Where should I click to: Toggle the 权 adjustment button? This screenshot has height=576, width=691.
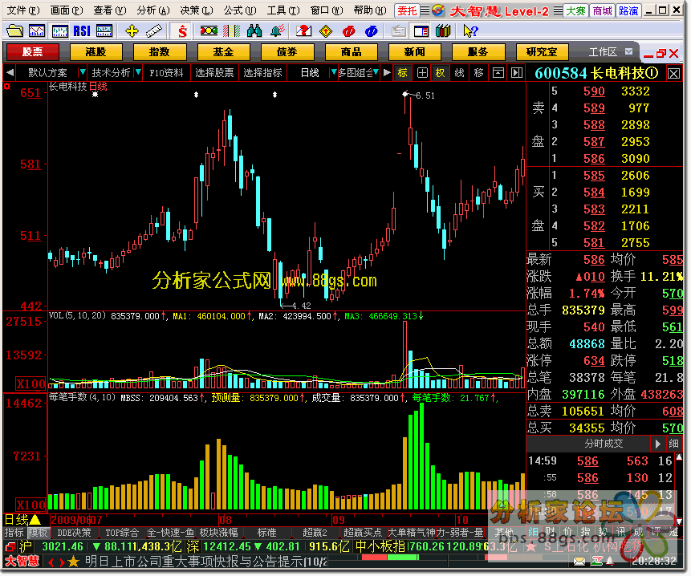[441, 73]
